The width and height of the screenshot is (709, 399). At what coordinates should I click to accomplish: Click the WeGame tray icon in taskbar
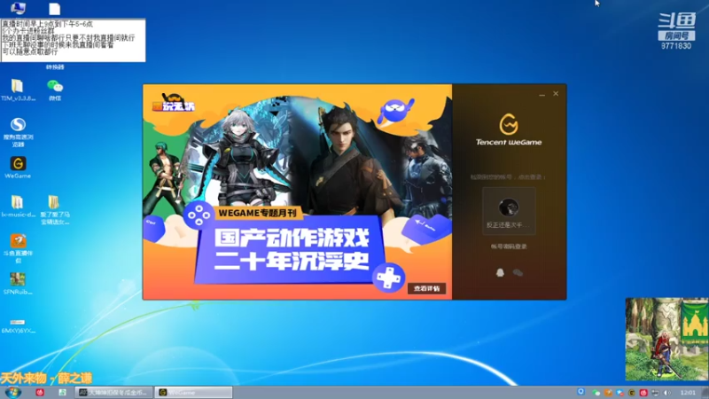(x=632, y=393)
